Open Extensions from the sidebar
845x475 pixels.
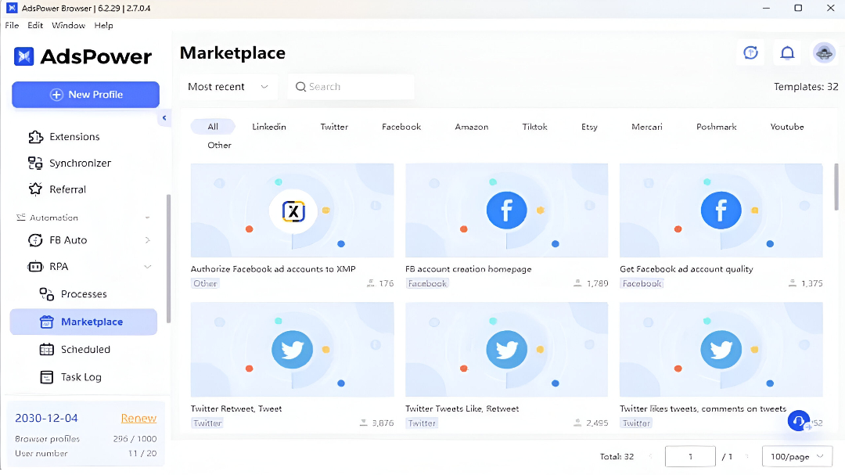coord(74,137)
